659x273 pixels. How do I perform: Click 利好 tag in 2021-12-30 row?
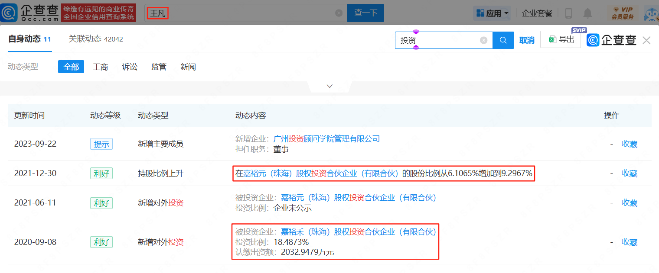(101, 173)
